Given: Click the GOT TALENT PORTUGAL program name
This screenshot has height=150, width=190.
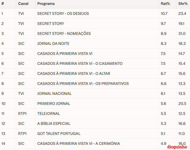Looking at the screenshot, I should [x=59, y=134].
